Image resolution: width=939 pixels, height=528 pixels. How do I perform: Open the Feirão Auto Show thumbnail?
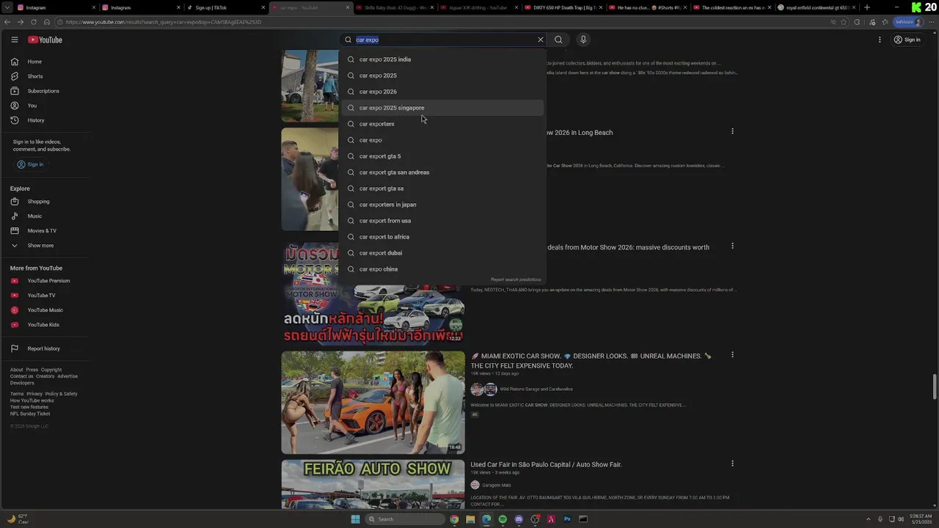point(373,484)
